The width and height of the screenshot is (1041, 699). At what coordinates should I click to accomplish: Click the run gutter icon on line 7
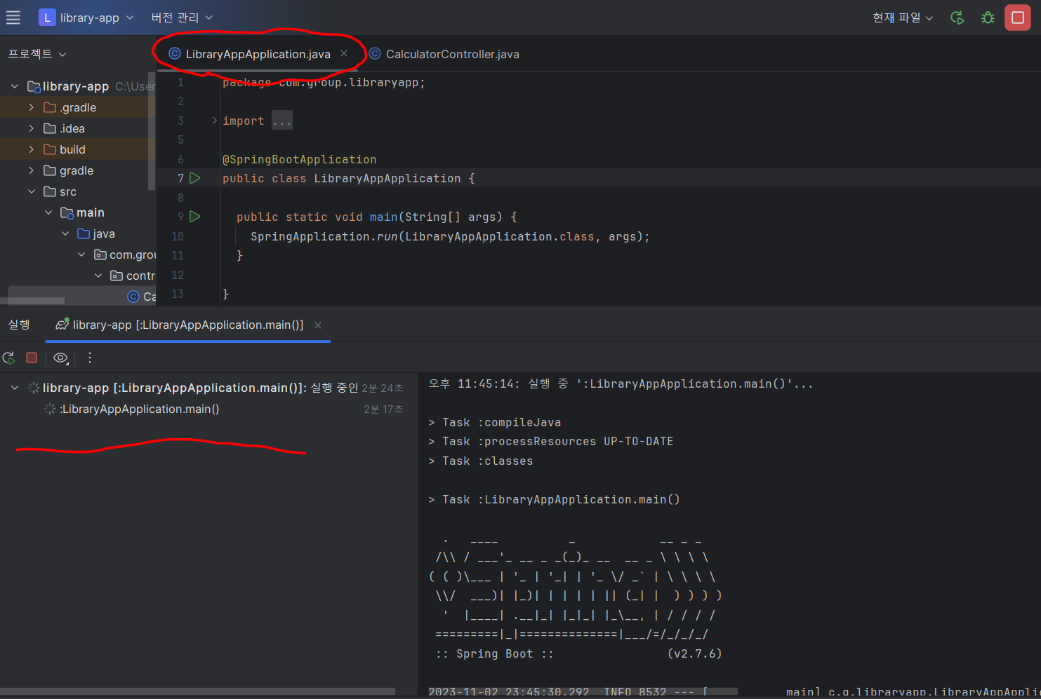(195, 178)
